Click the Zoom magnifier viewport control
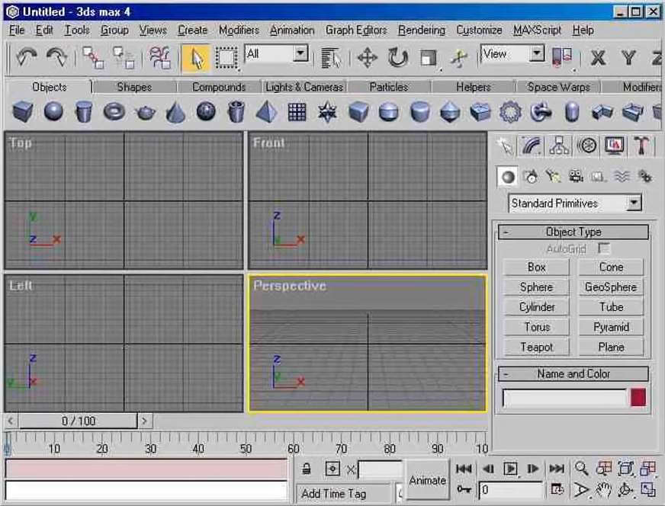Screen dimensions: 665x506 pyautogui.click(x=581, y=469)
